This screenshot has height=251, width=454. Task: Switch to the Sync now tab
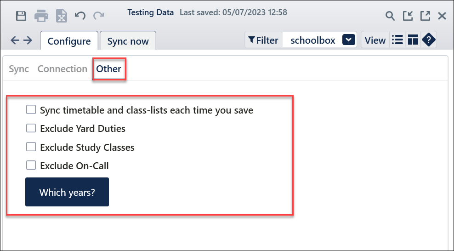pyautogui.click(x=128, y=41)
